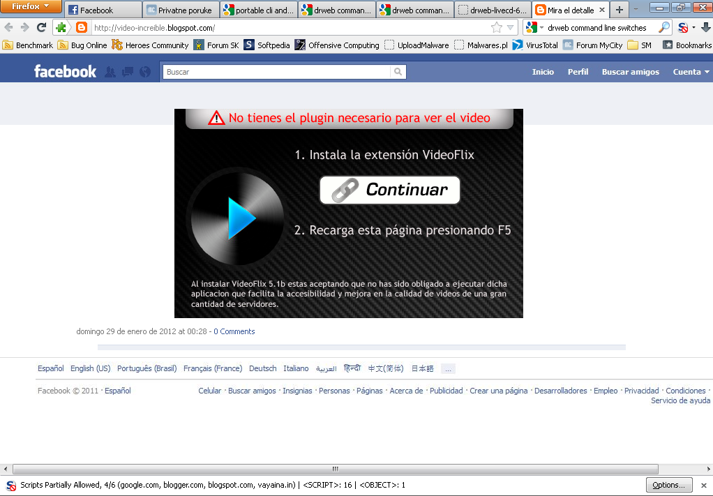Open Facebook friend requests icon

110,72
